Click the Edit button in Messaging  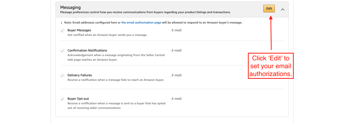pos(269,9)
